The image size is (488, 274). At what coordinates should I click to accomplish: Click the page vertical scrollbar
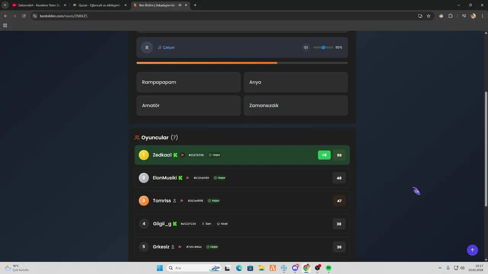pyautogui.click(x=486, y=149)
